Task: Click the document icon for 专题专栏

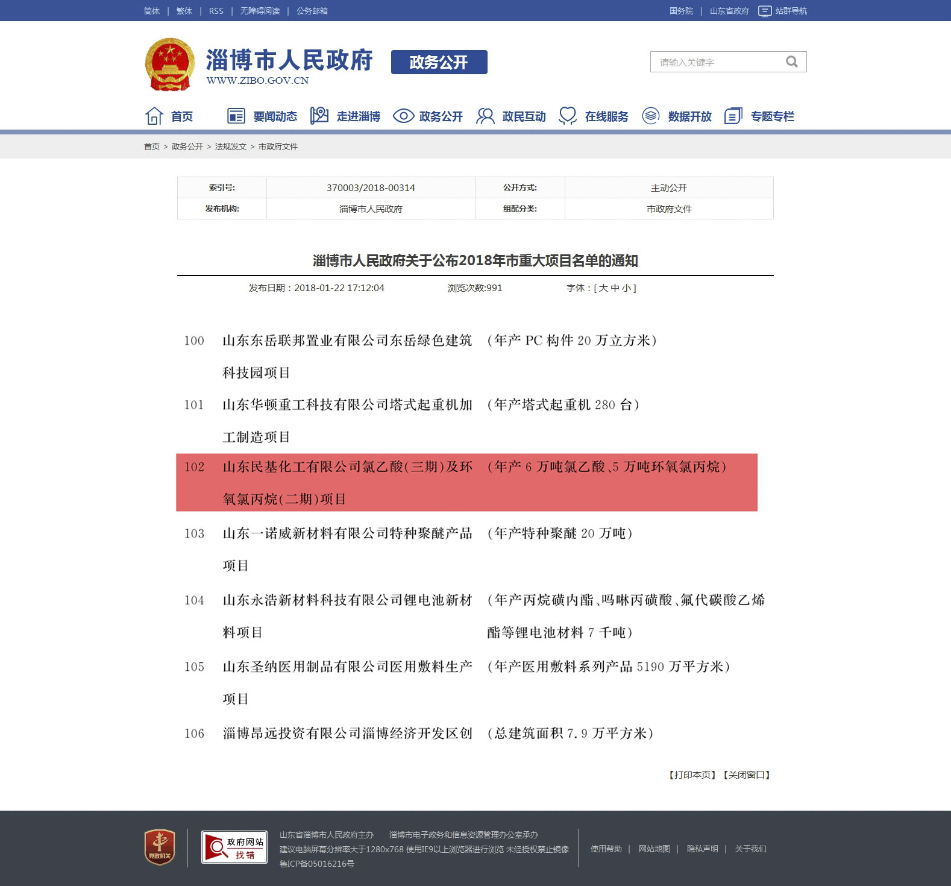Action: click(733, 116)
